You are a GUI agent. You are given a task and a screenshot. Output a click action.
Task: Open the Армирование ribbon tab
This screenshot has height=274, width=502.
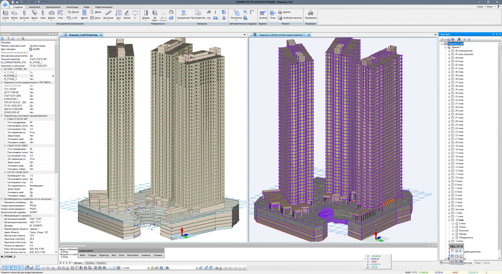pyautogui.click(x=53, y=7)
